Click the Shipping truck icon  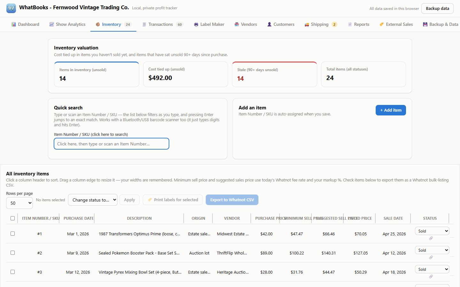pyautogui.click(x=307, y=24)
